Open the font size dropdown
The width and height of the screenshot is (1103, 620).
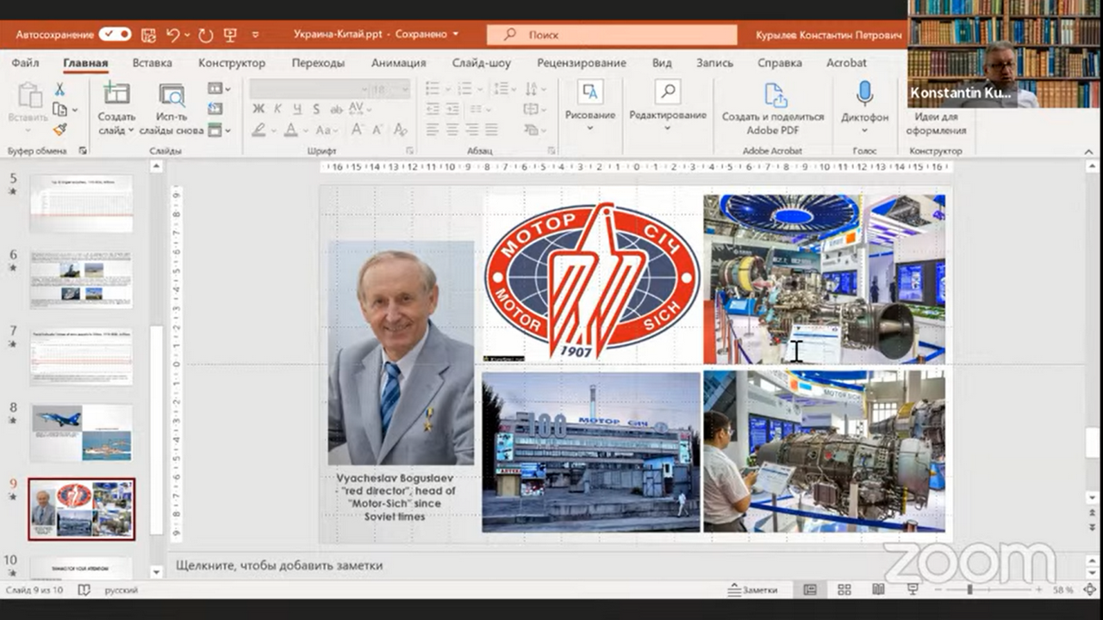403,89
